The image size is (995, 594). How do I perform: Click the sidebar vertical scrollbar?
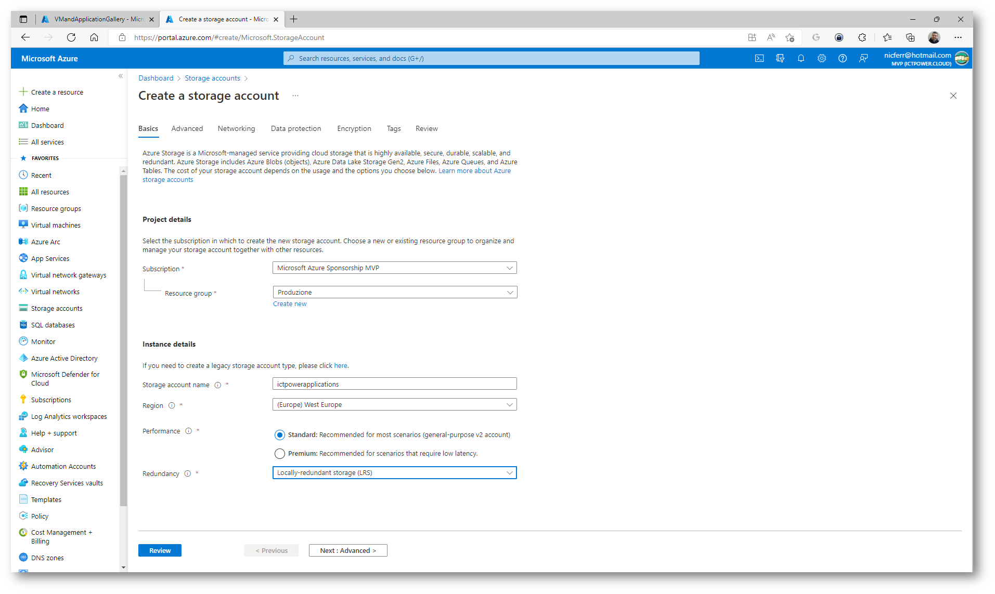click(123, 340)
